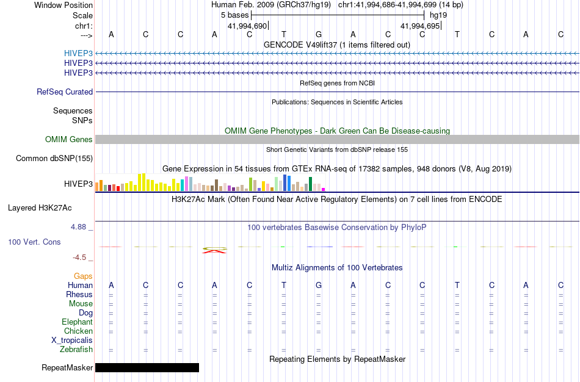Click the 5 bases scale bar line
580x382 pixels.
[x=338, y=15]
